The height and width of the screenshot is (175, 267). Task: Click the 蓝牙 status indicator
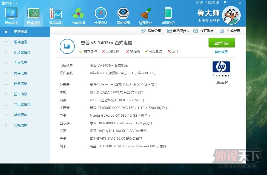point(173,51)
